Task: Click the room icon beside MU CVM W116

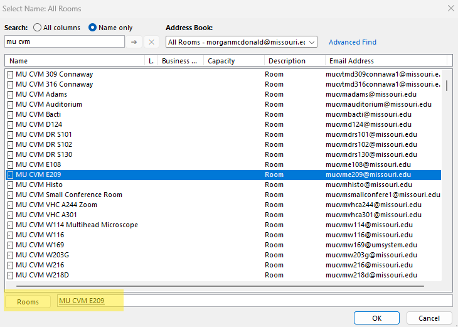Action: [10, 235]
